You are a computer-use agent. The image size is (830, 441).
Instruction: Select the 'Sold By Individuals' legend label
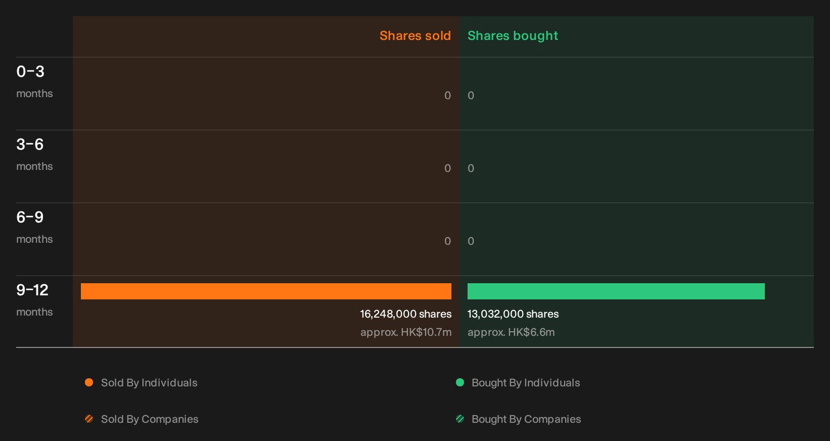tap(149, 383)
